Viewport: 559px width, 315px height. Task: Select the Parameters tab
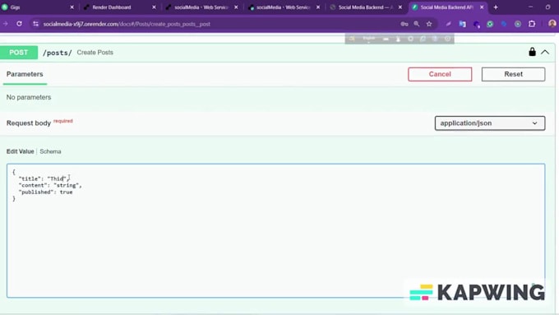tap(25, 74)
